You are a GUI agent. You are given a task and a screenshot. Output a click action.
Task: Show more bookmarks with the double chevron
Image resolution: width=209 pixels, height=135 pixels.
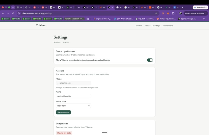click(204, 19)
